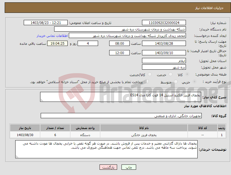Select the جزیی purchase type radio
231x175 pixels.
(x=194, y=82)
